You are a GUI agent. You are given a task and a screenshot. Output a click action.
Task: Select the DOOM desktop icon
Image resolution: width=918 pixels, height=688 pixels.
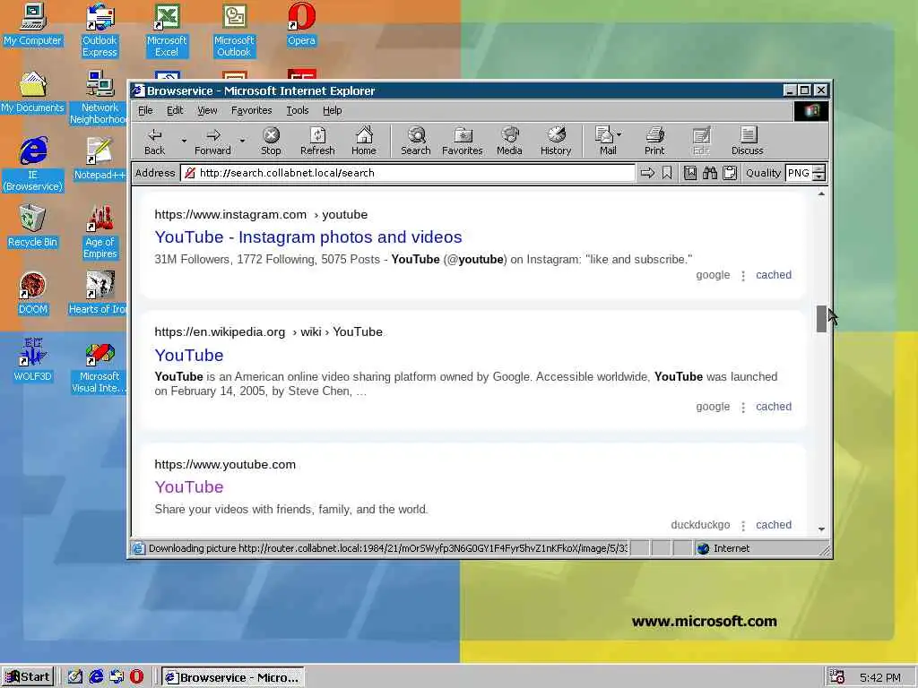click(x=33, y=293)
